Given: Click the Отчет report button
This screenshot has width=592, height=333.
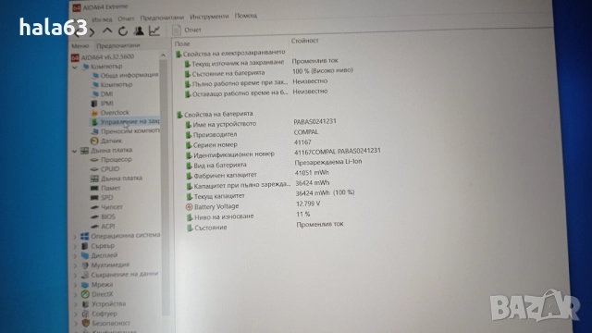Looking at the screenshot, I should [187, 30].
